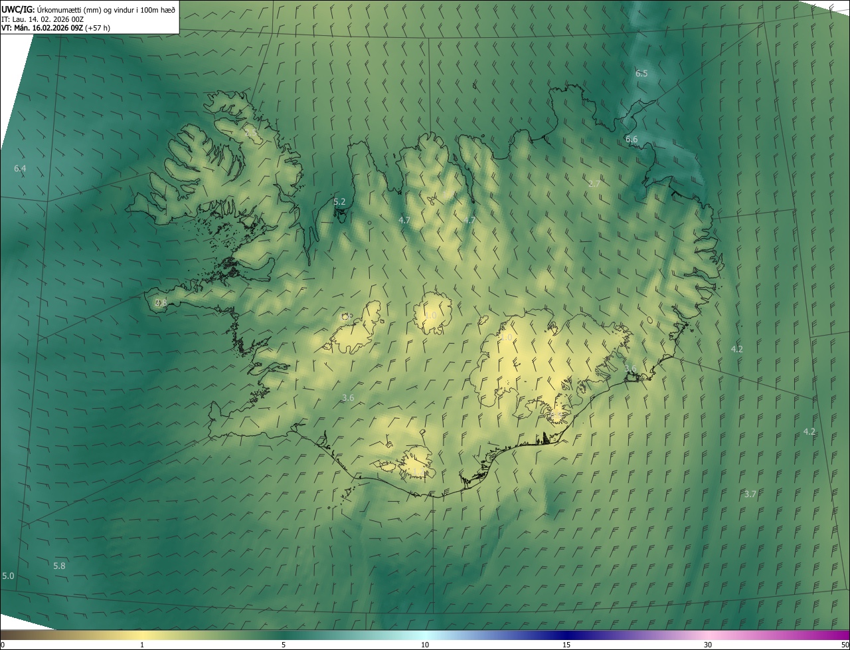Screen dimensions: 850x650
Task: Click the 30 tick label on the color scale
Action: 708,645
